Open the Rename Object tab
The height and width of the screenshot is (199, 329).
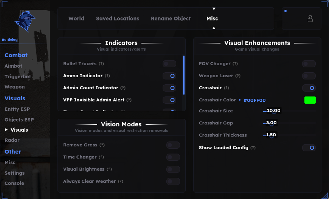(171, 19)
